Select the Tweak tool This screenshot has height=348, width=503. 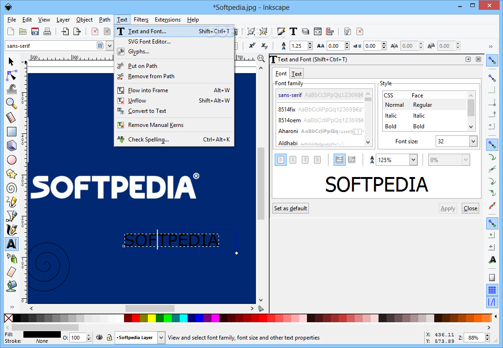[x=11, y=89]
